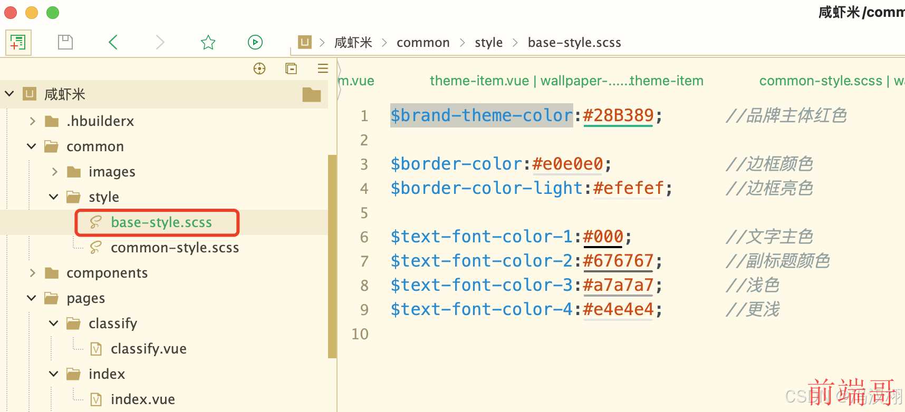The width and height of the screenshot is (905, 412).
Task: Open index.vue file
Action: (x=143, y=399)
